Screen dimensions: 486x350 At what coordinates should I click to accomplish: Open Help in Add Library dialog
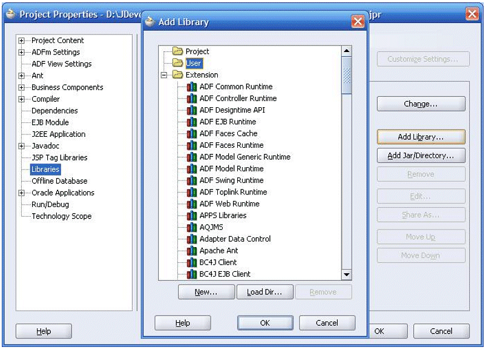click(183, 323)
